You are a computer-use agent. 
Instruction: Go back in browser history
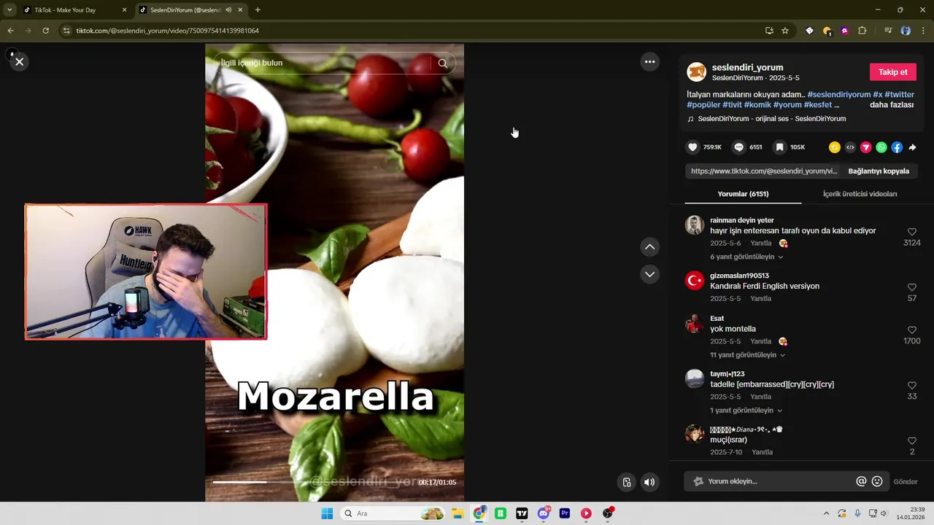tap(10, 31)
